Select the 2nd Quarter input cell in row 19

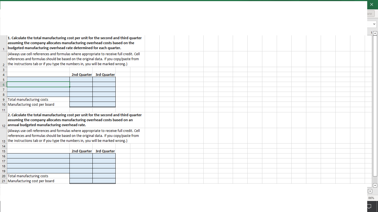point(81,171)
